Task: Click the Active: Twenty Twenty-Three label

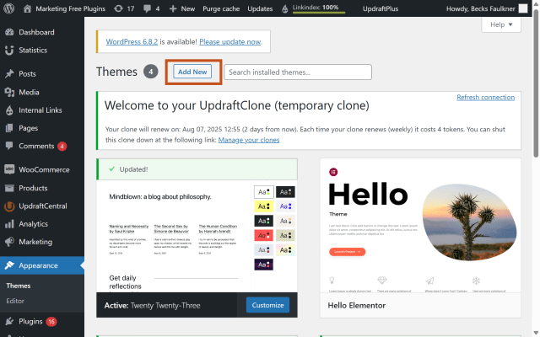Action: point(152,305)
